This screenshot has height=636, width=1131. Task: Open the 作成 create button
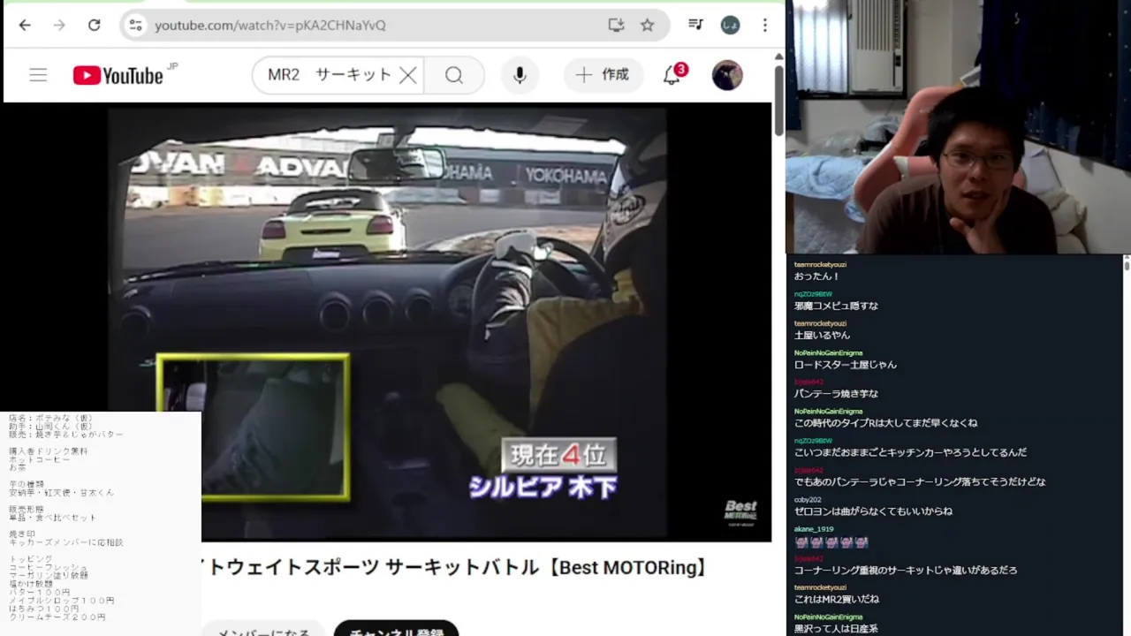click(x=603, y=75)
